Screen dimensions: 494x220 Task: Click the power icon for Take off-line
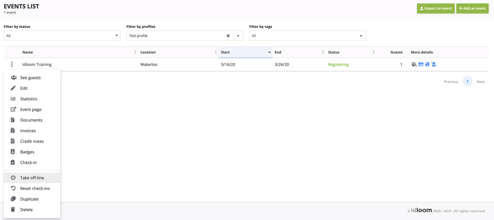tap(13, 178)
